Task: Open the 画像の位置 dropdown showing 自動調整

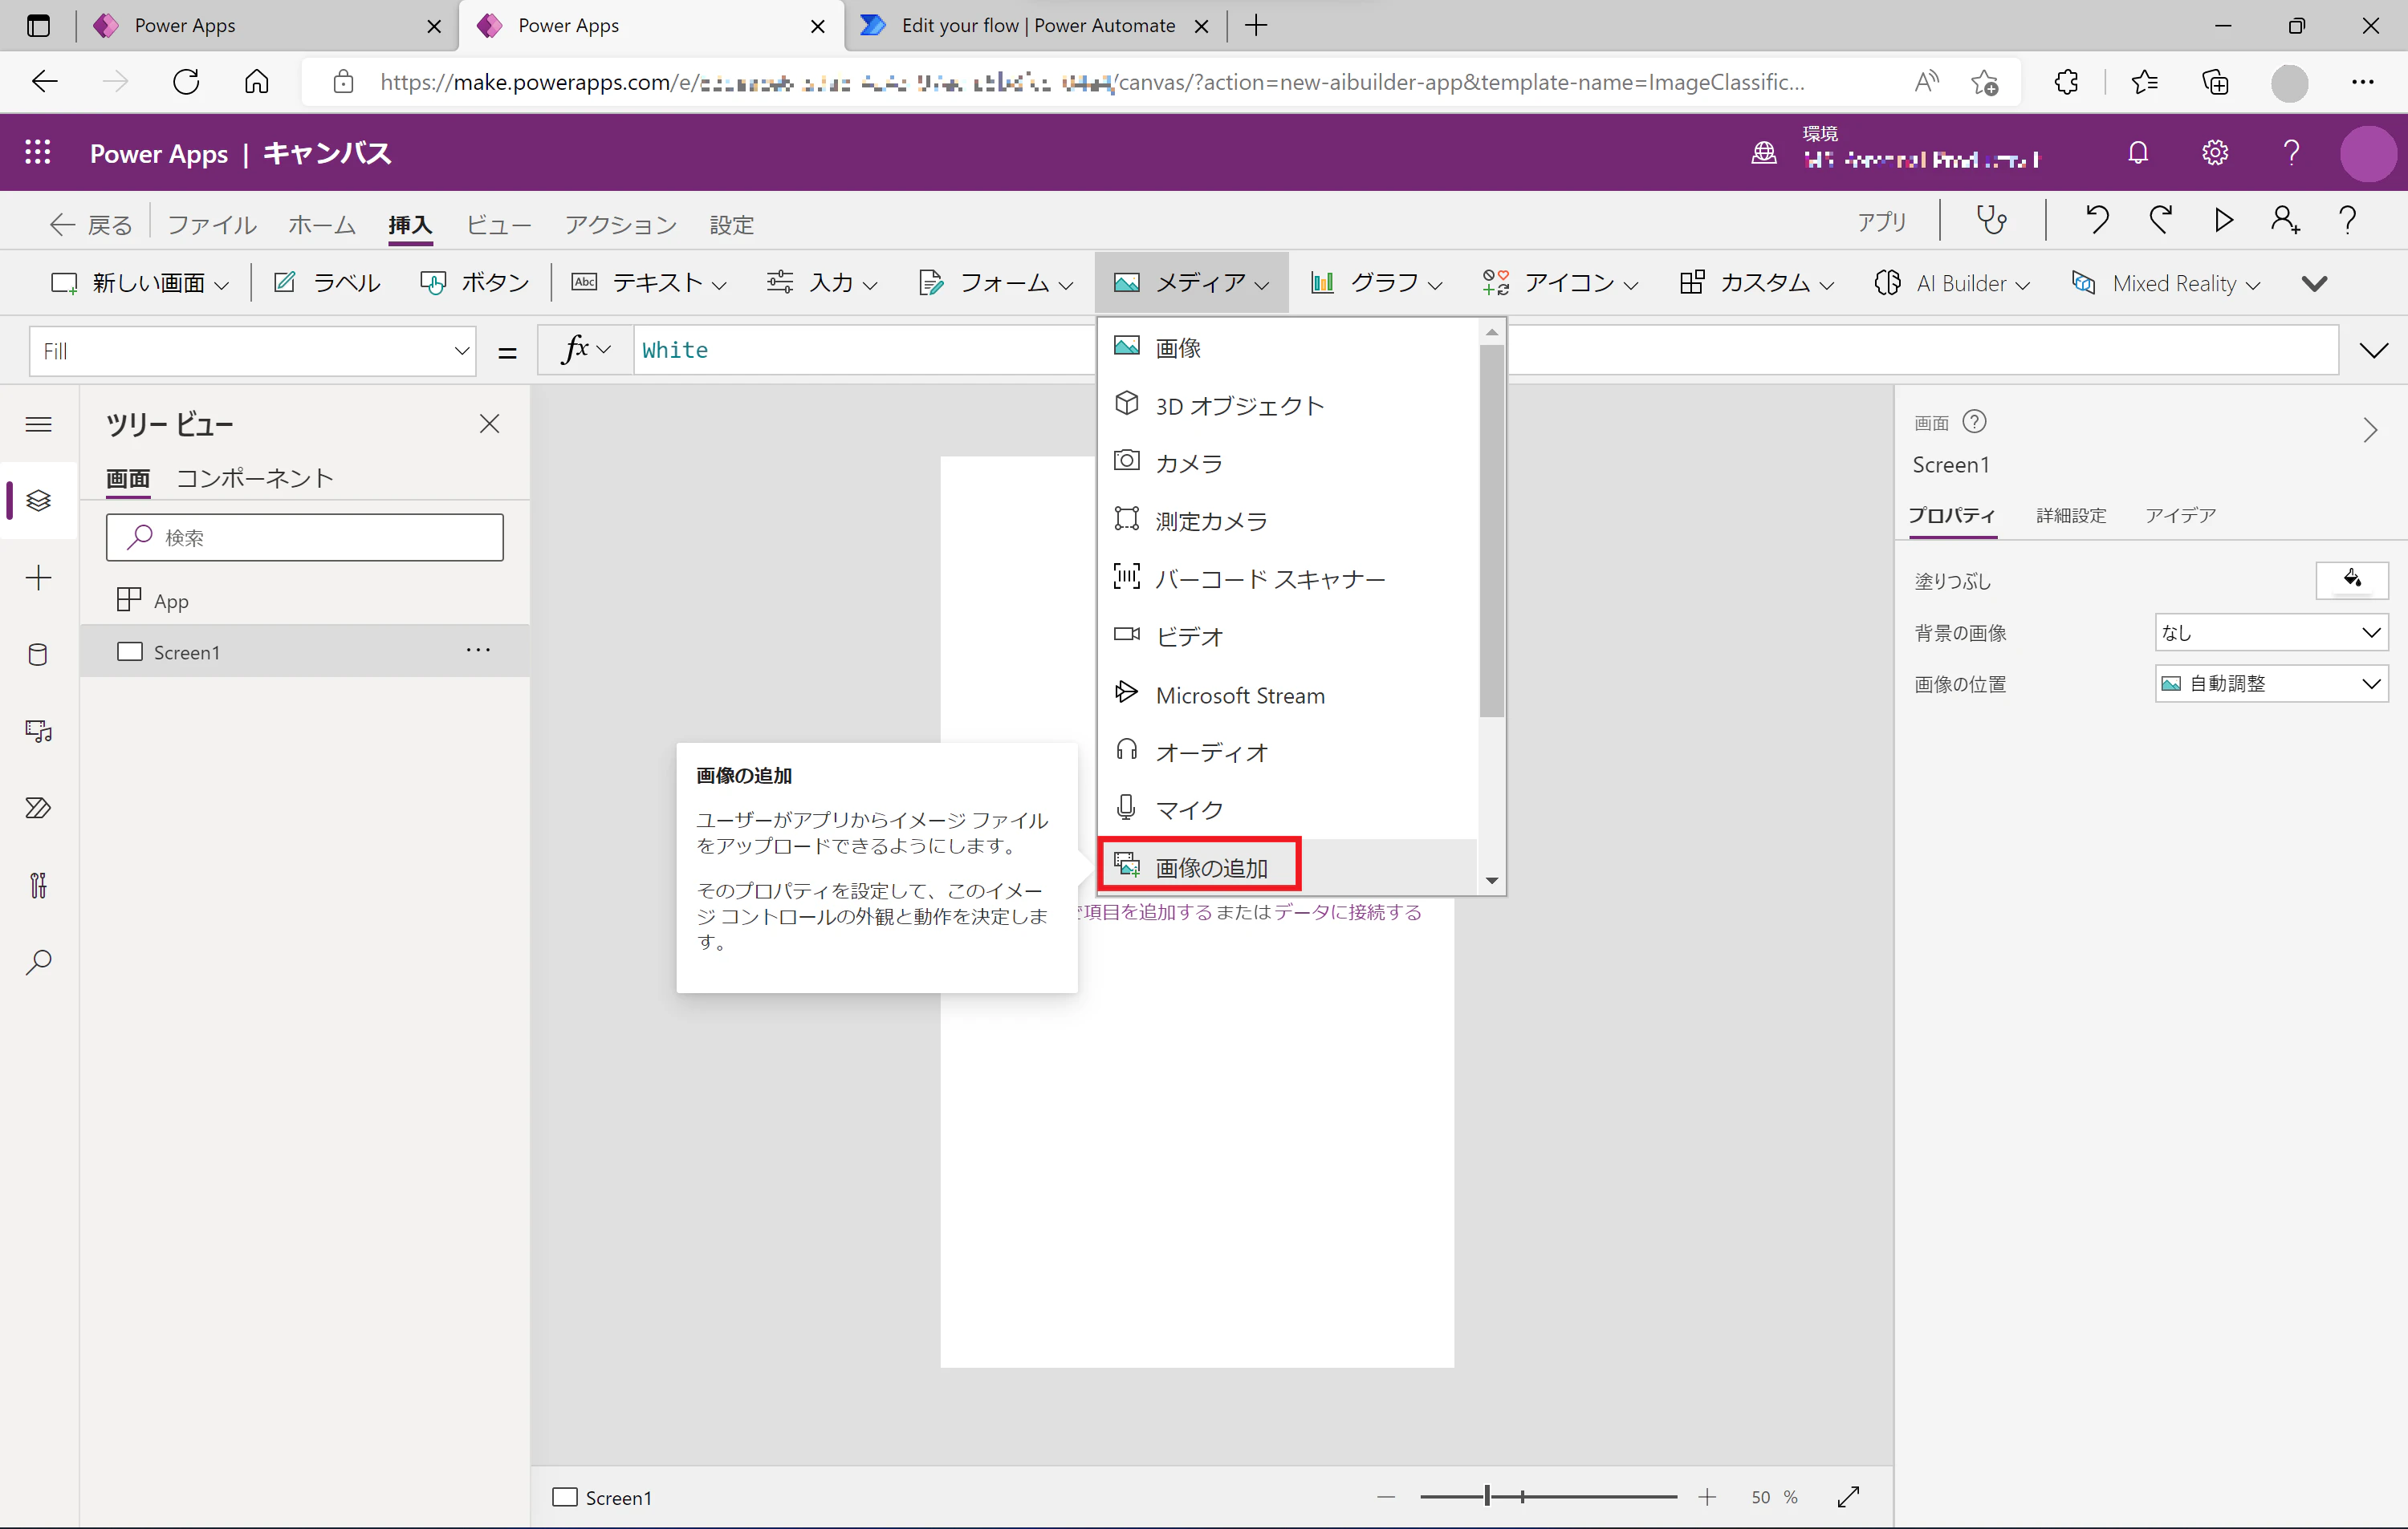Action: [x=2271, y=683]
